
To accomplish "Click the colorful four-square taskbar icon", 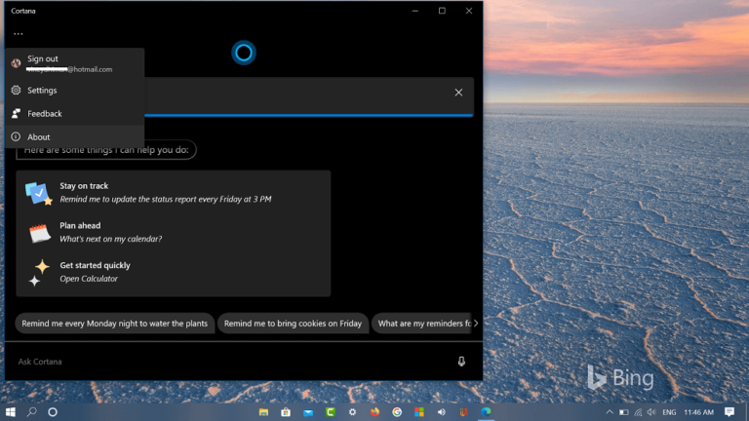I will pyautogui.click(x=419, y=412).
